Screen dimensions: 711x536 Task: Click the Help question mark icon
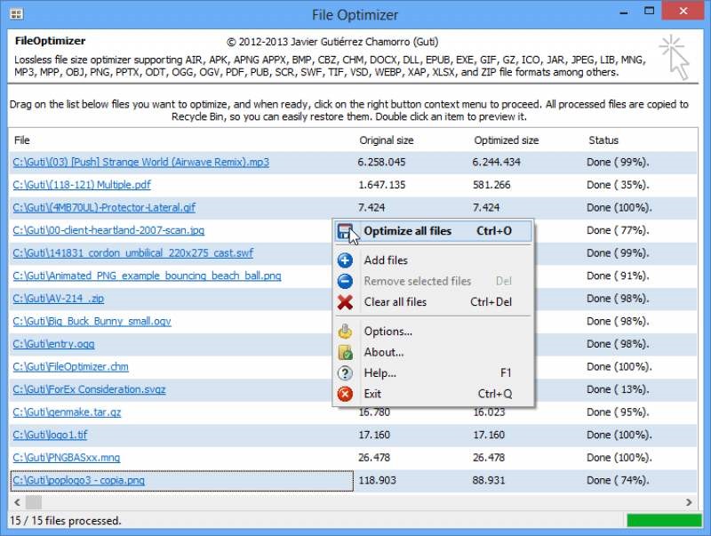[x=346, y=372]
